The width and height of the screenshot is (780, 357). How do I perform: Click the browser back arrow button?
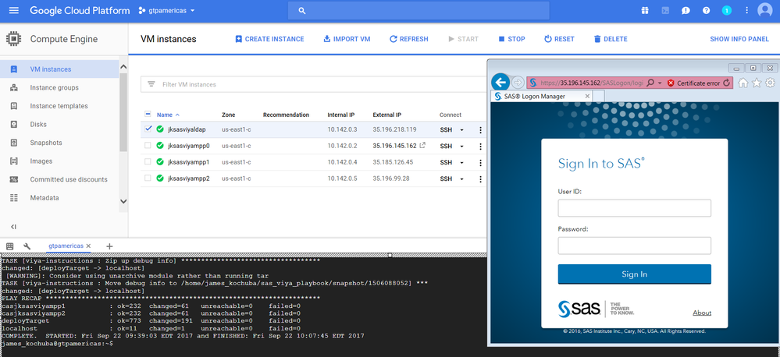[x=500, y=82]
